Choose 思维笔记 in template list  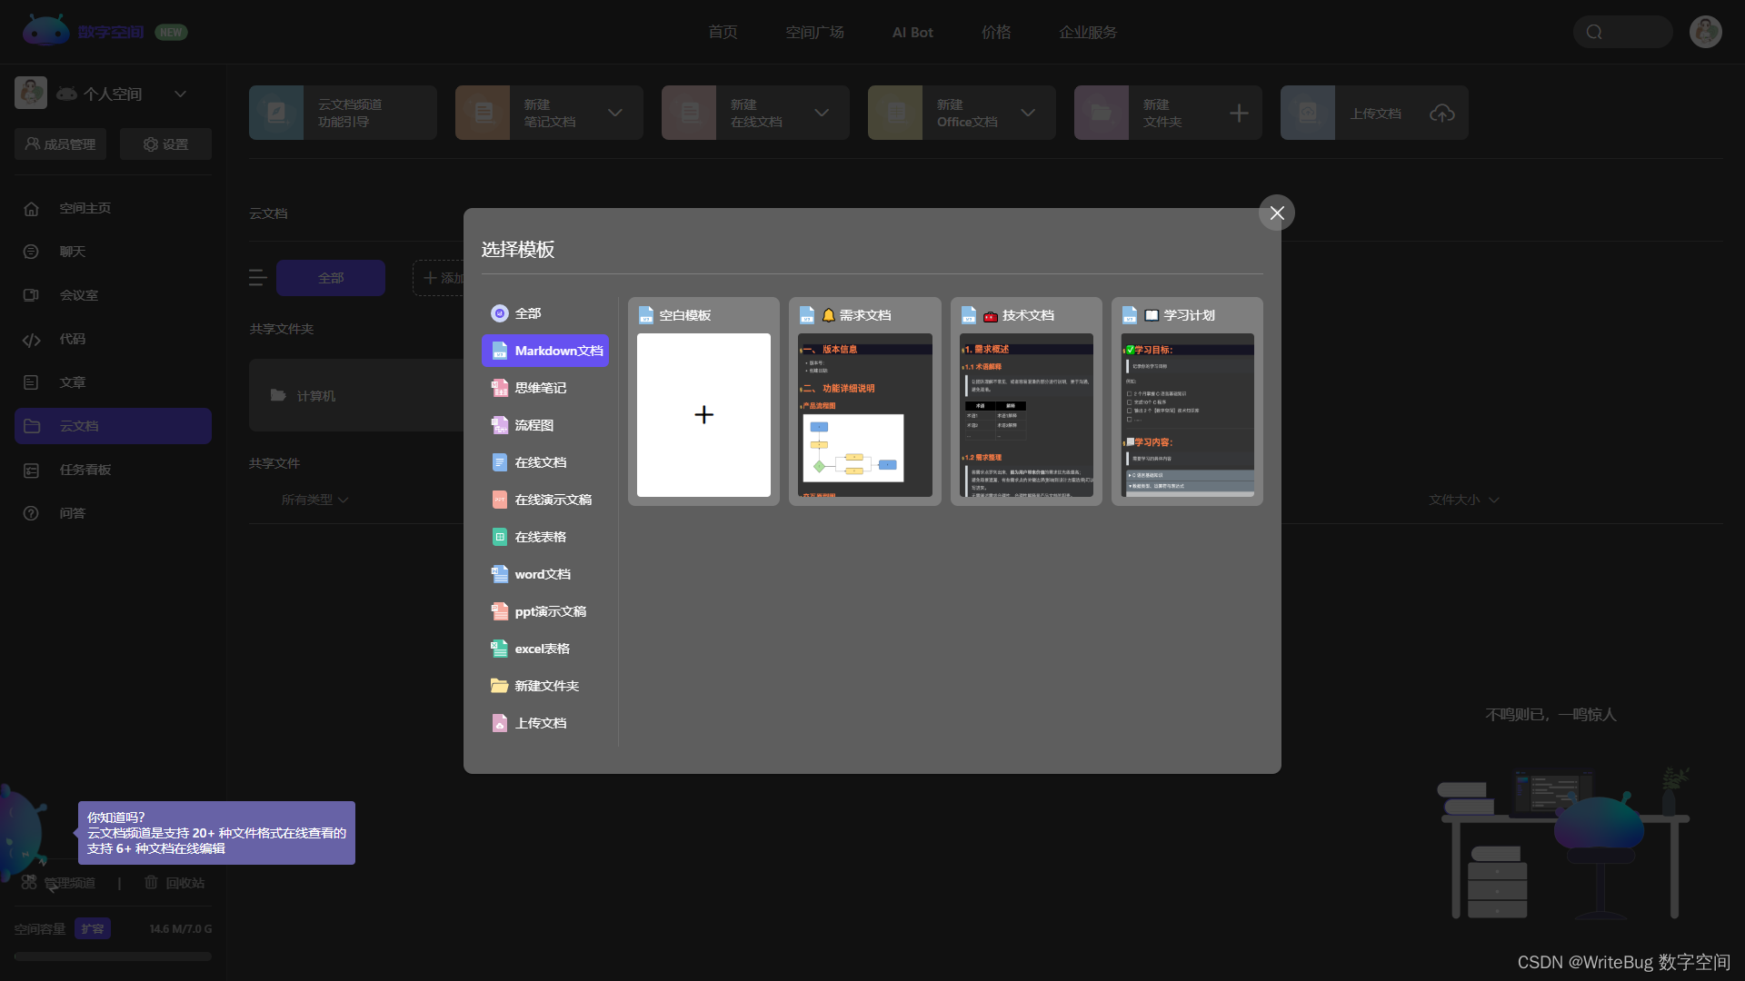tap(540, 388)
